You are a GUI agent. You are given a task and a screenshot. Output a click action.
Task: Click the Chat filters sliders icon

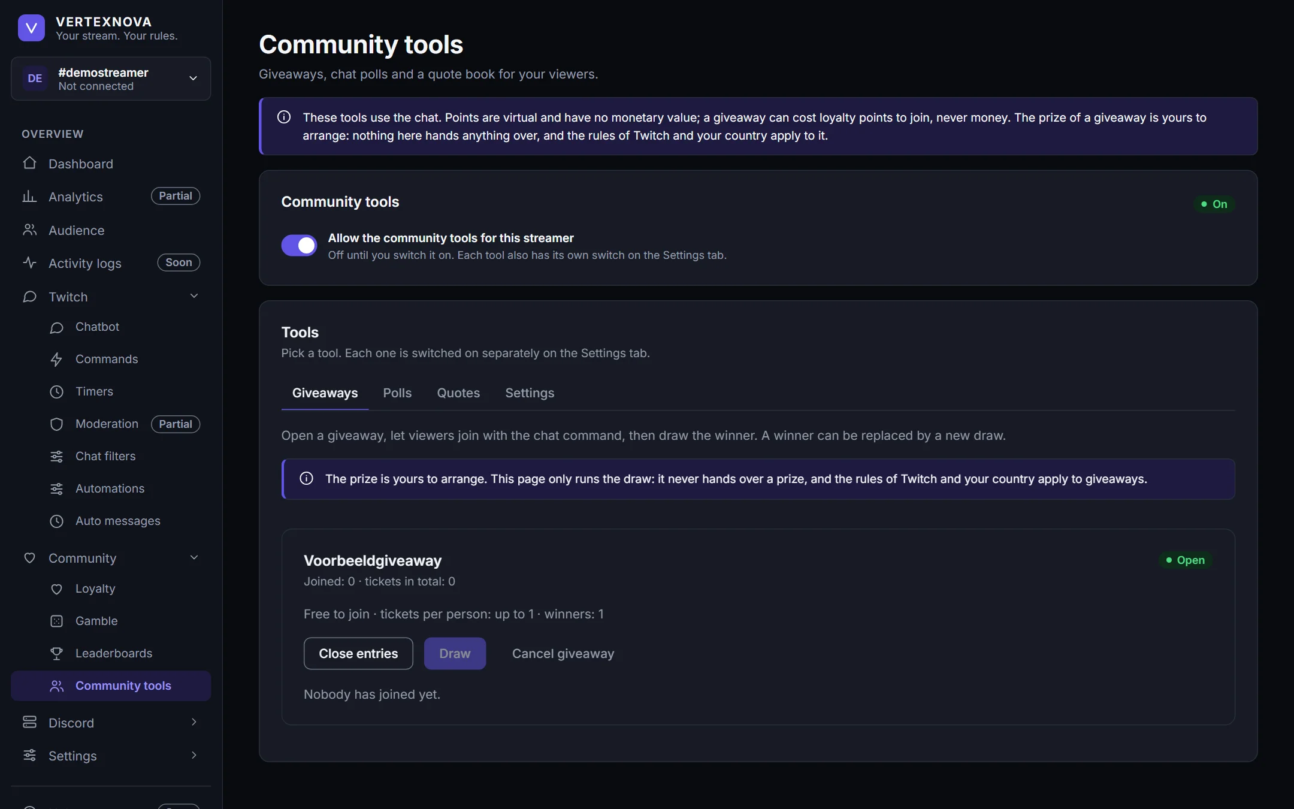pos(56,457)
